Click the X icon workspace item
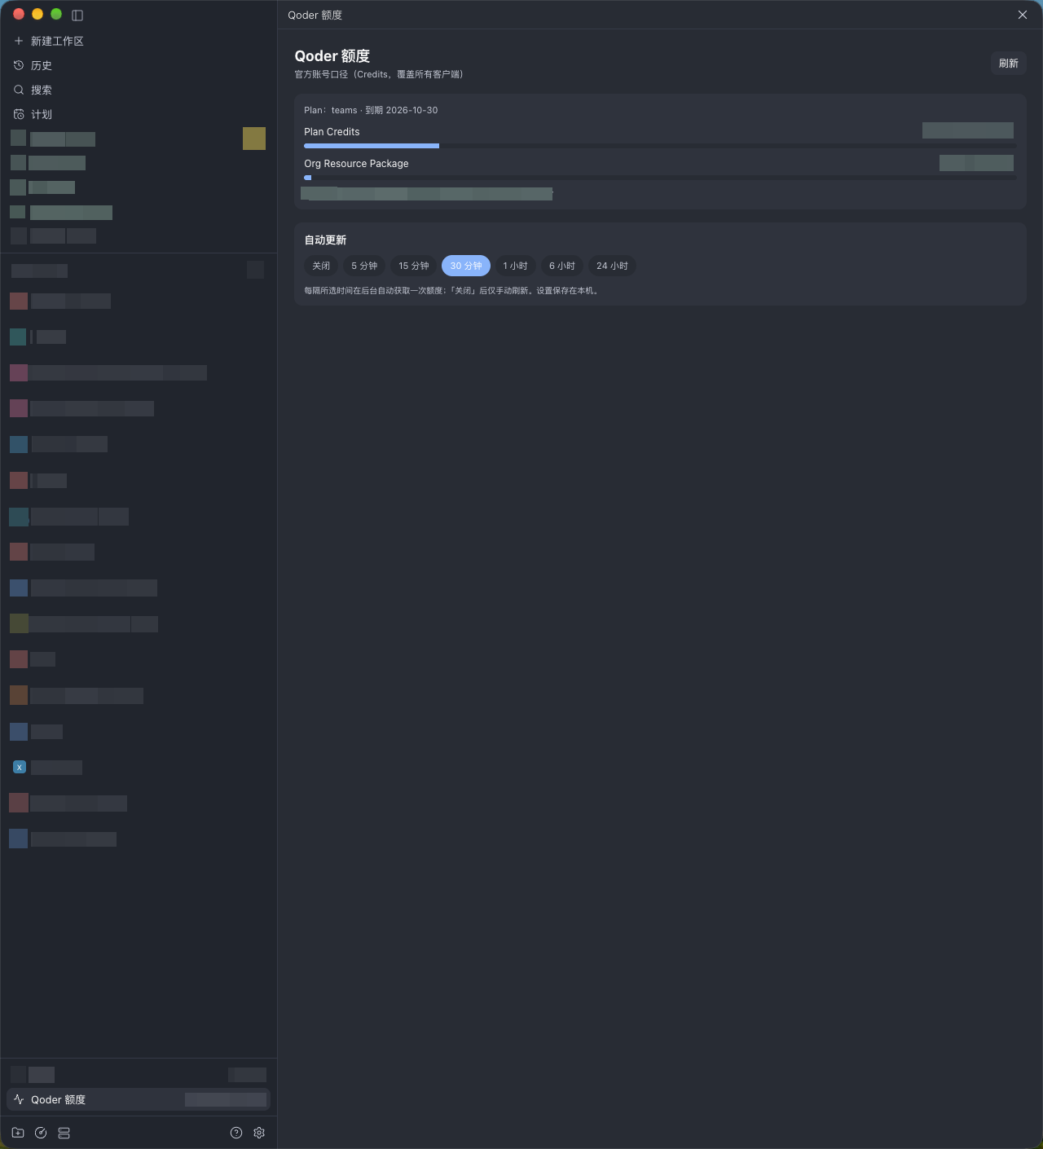The width and height of the screenshot is (1043, 1149). 20,767
